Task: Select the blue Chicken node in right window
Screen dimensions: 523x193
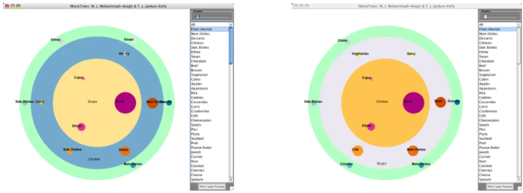Action: (350, 165)
